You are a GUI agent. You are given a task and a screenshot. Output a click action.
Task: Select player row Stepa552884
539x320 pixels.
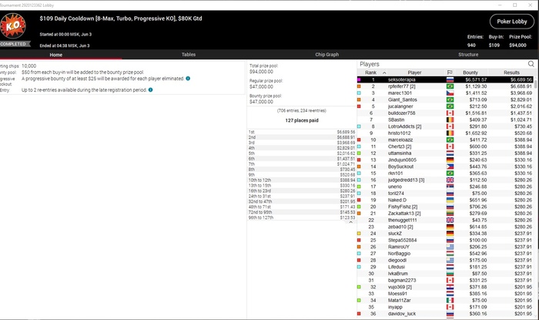coord(445,240)
